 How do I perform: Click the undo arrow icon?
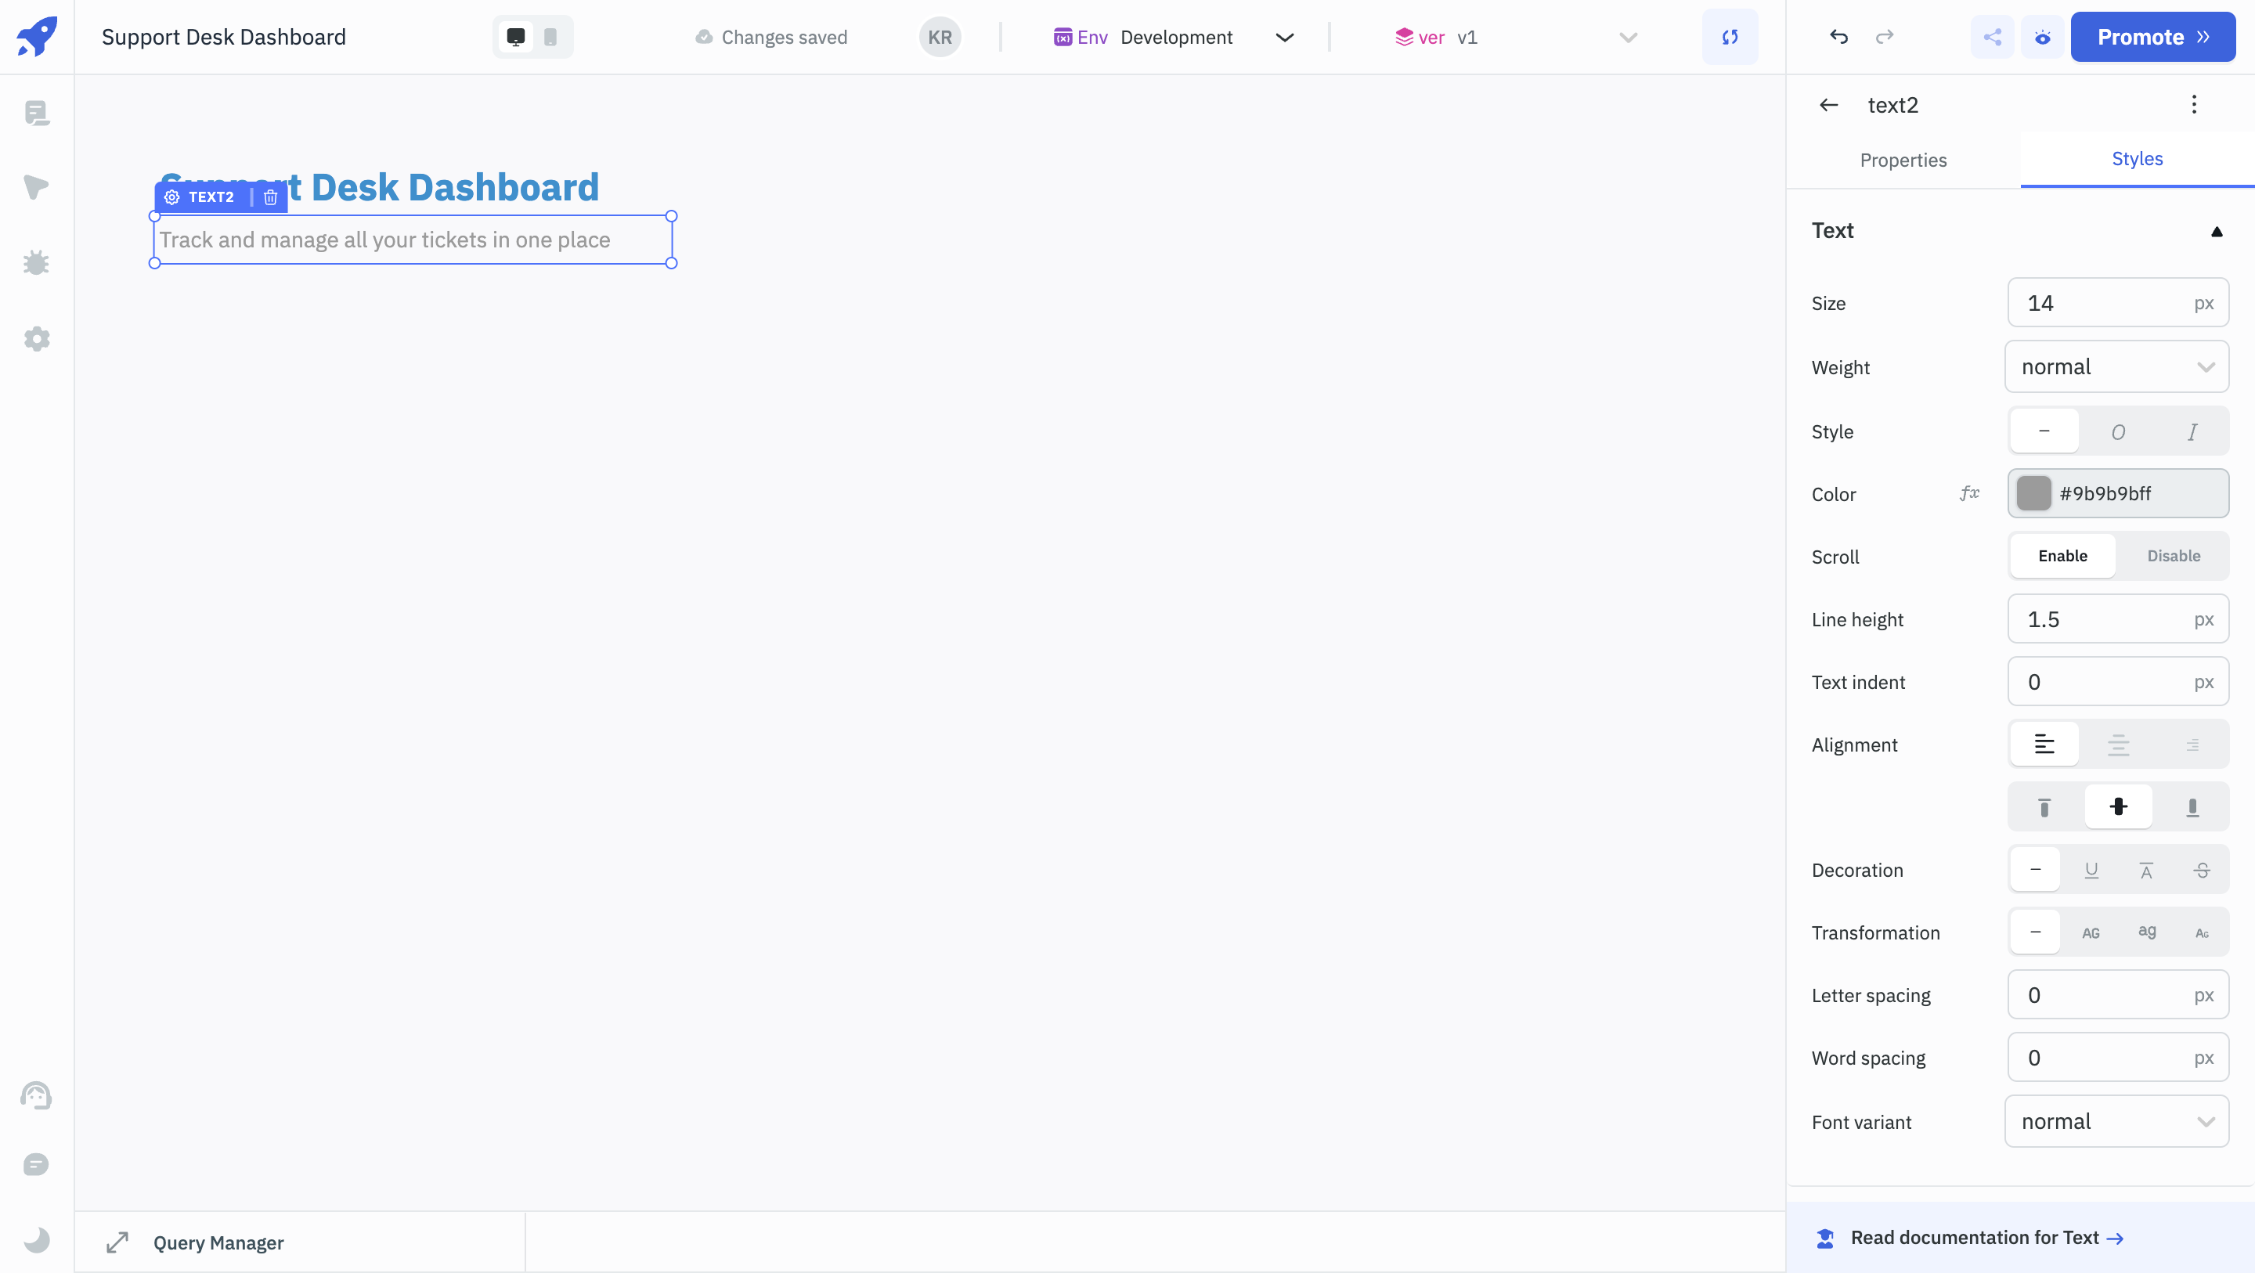(1838, 35)
